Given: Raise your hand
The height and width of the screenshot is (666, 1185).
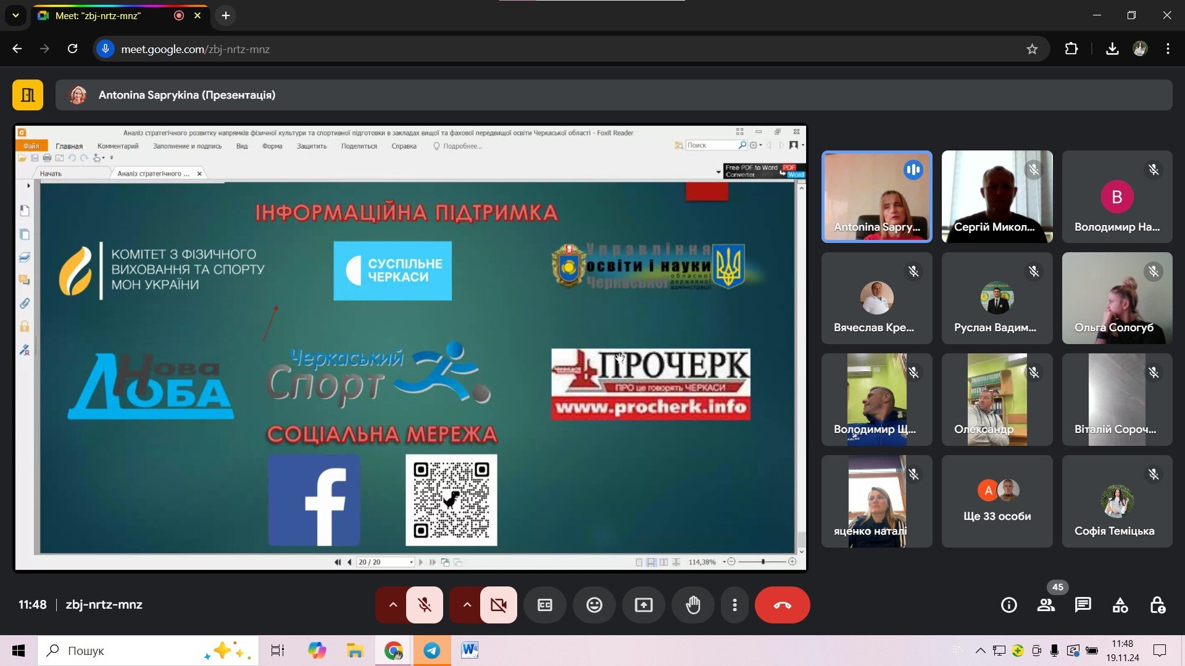Looking at the screenshot, I should [x=693, y=605].
